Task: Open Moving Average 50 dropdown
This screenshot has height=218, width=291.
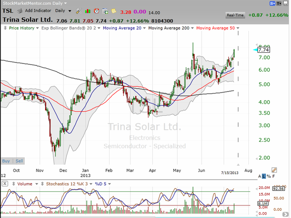Action: coord(238,28)
